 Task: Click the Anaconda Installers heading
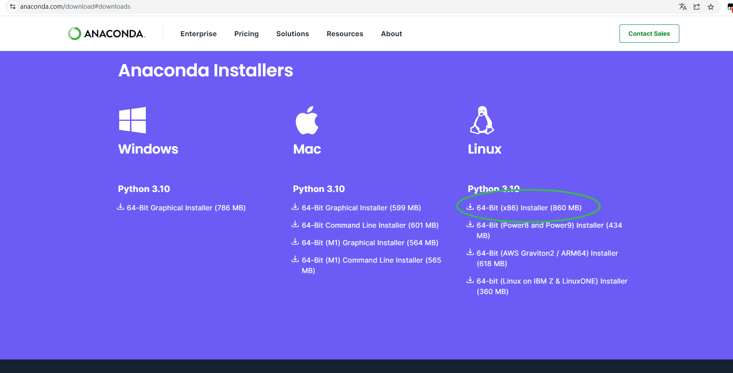coord(206,70)
